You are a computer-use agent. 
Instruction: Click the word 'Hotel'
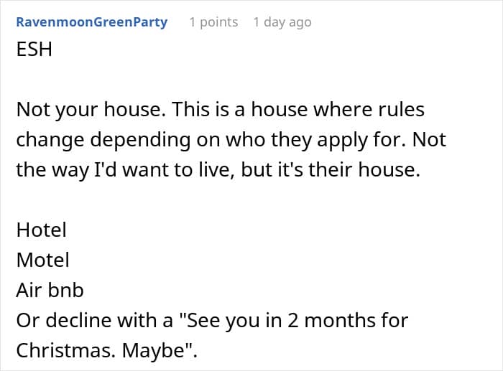42,230
